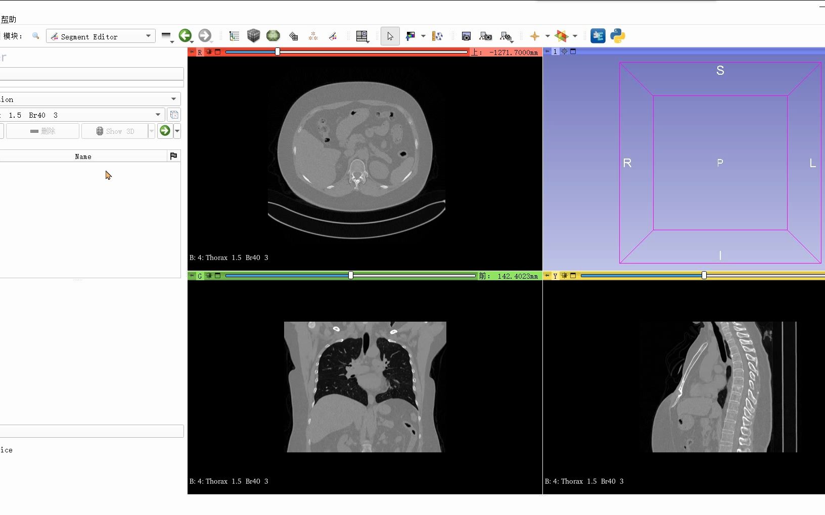Center the green slice view
This screenshot has height=515, width=825.
[209, 275]
